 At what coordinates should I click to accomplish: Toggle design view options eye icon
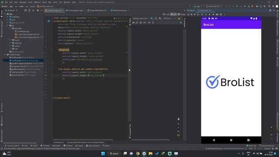click(133, 23)
